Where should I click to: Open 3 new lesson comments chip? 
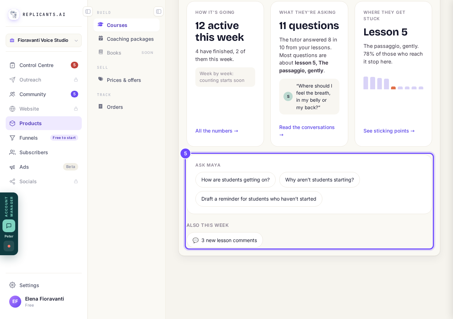[225, 240]
